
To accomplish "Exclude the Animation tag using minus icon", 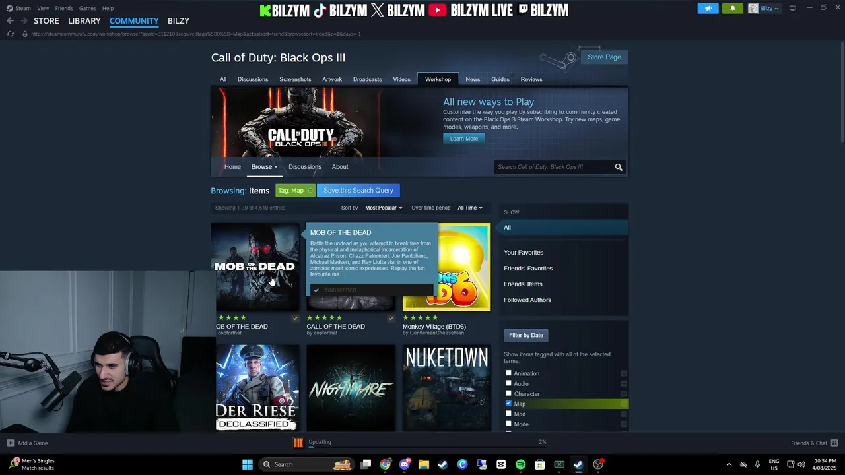I will 624,373.
